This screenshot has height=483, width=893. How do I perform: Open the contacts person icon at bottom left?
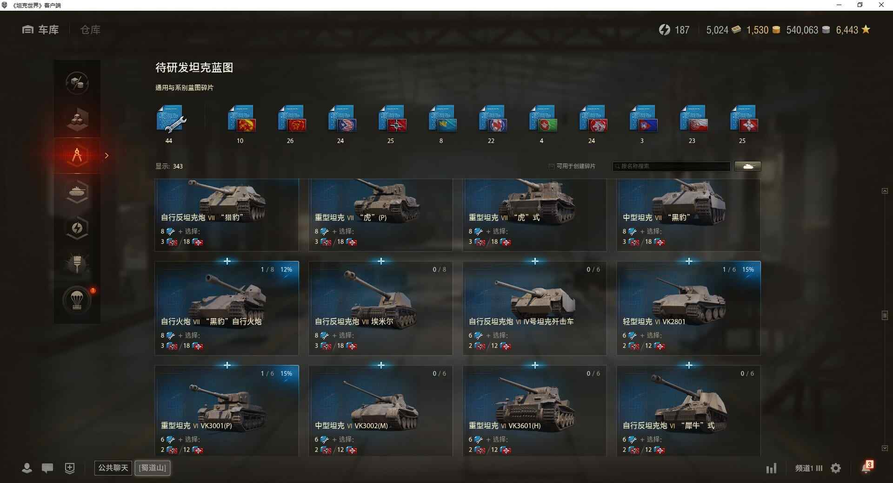tap(27, 468)
